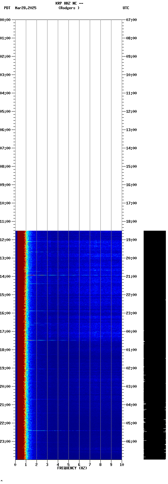This screenshot has height=484, width=168.
Task: Select the PDT '11:00' time label
Action: (5, 222)
